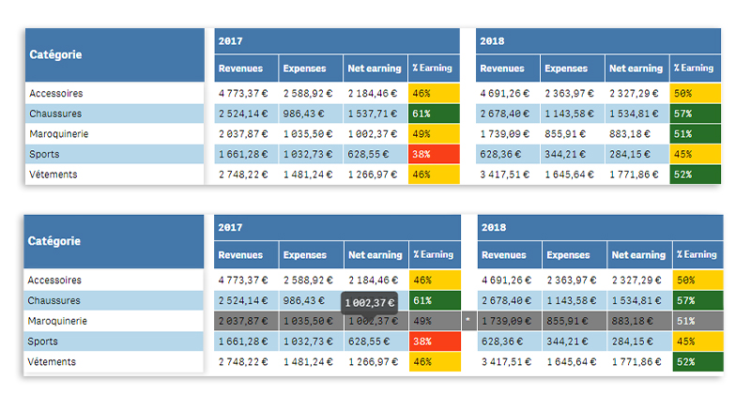Click the red 38% cell in lower table
Image resolution: width=751 pixels, height=410 pixels.
click(x=435, y=342)
